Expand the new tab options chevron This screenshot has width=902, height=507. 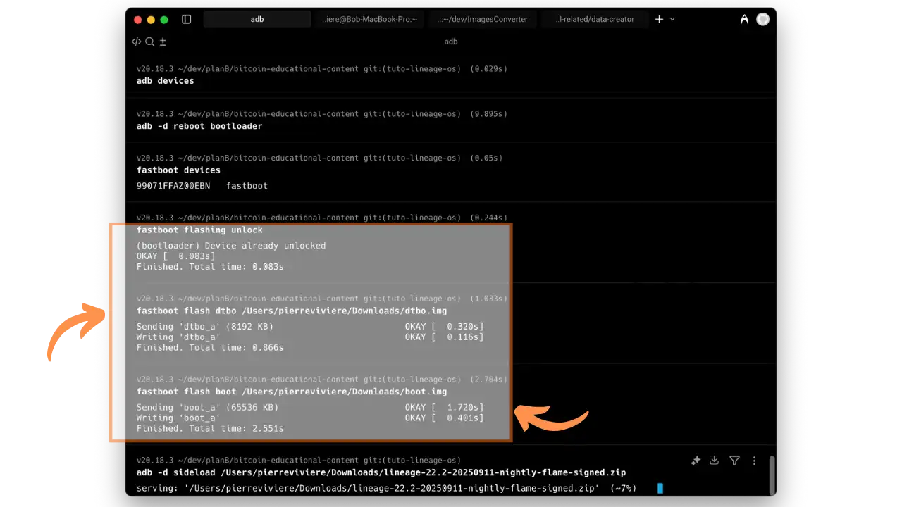[672, 20]
